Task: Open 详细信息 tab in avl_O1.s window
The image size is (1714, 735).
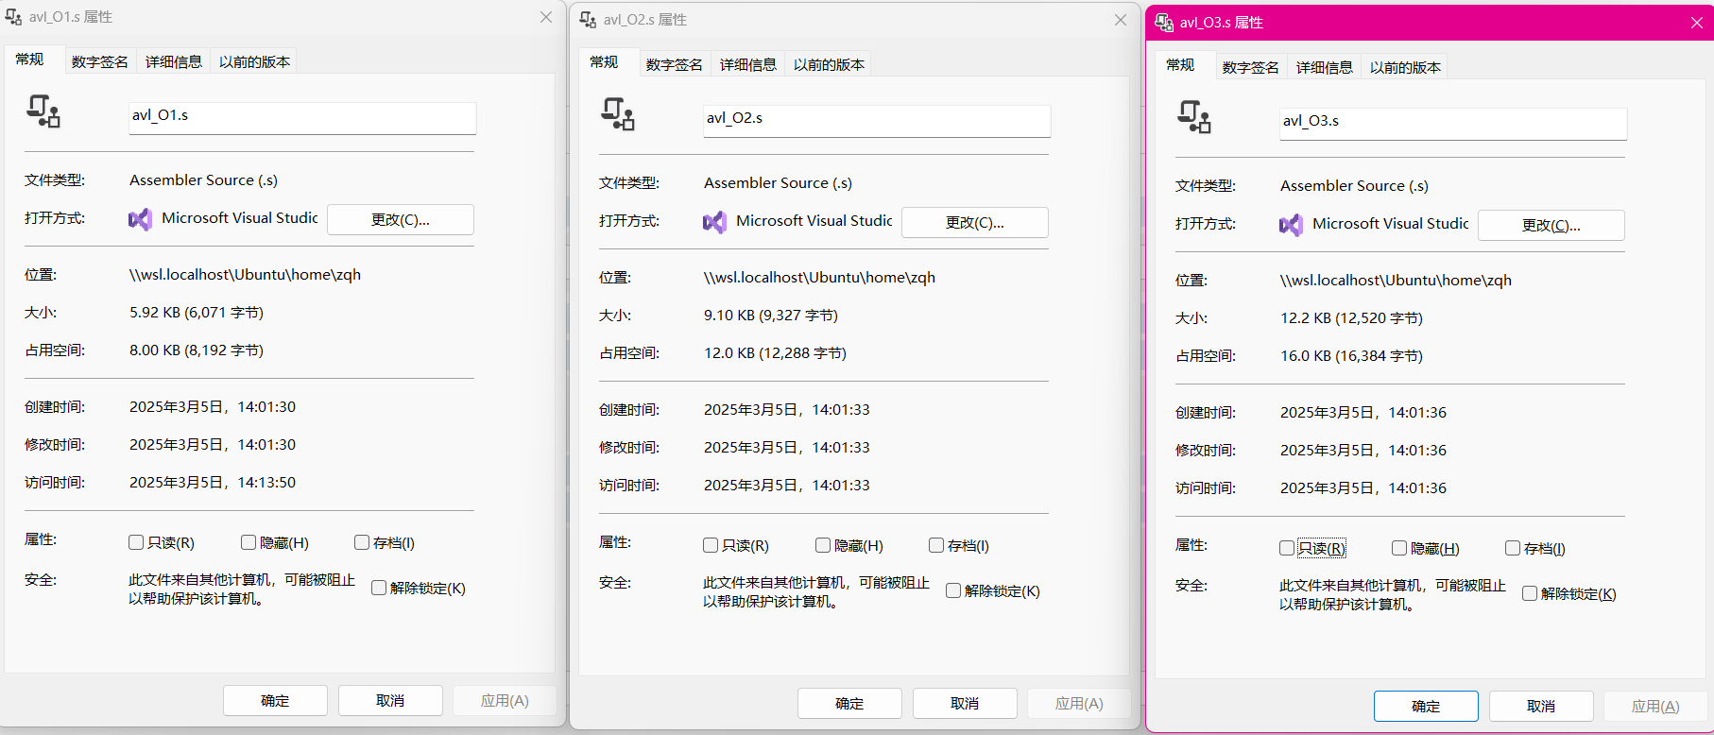Action: [x=173, y=61]
